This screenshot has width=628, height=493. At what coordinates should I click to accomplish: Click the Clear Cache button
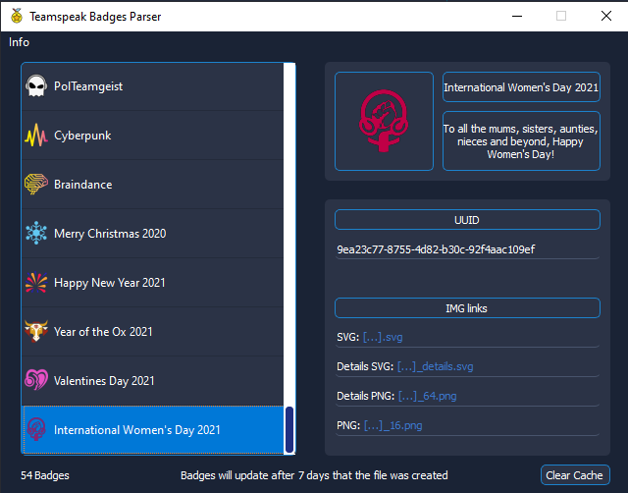pyautogui.click(x=575, y=475)
